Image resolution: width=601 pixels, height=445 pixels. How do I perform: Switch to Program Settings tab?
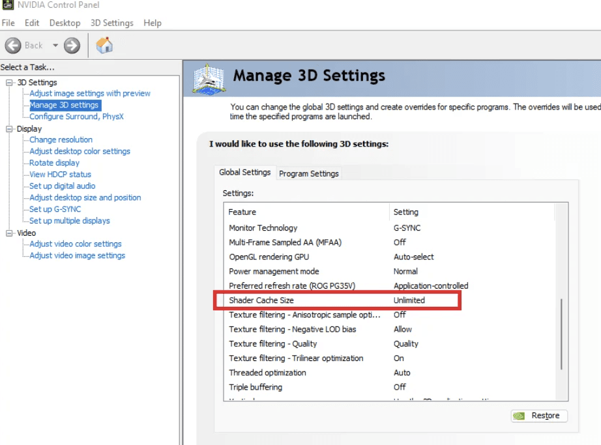(309, 173)
